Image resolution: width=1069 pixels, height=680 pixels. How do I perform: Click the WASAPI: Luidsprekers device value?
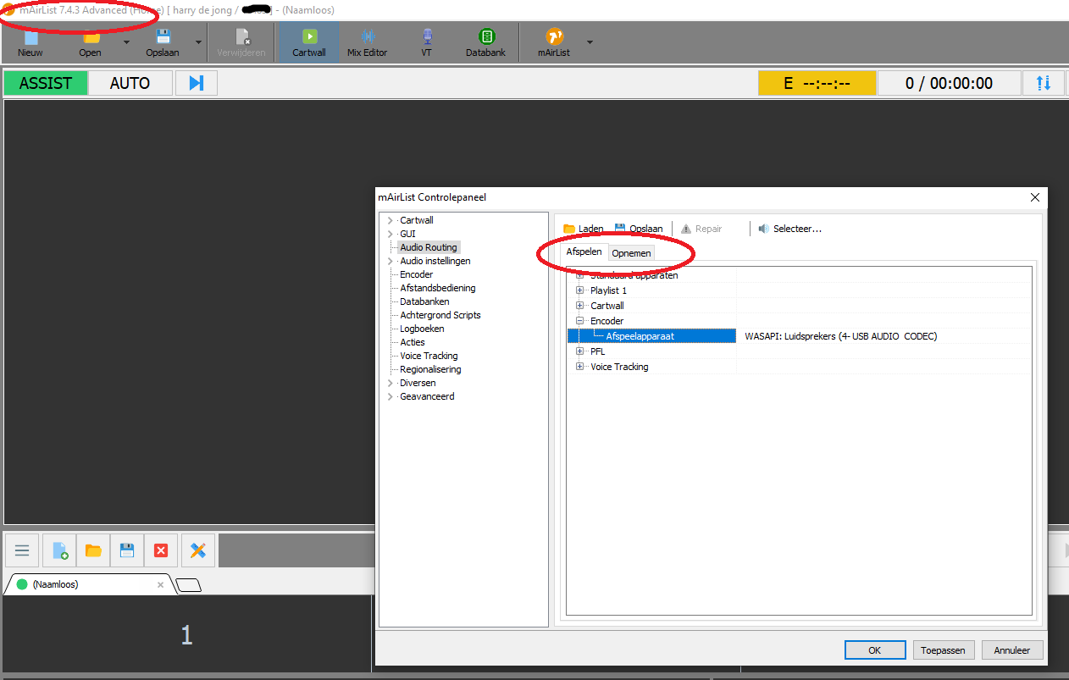pos(840,336)
